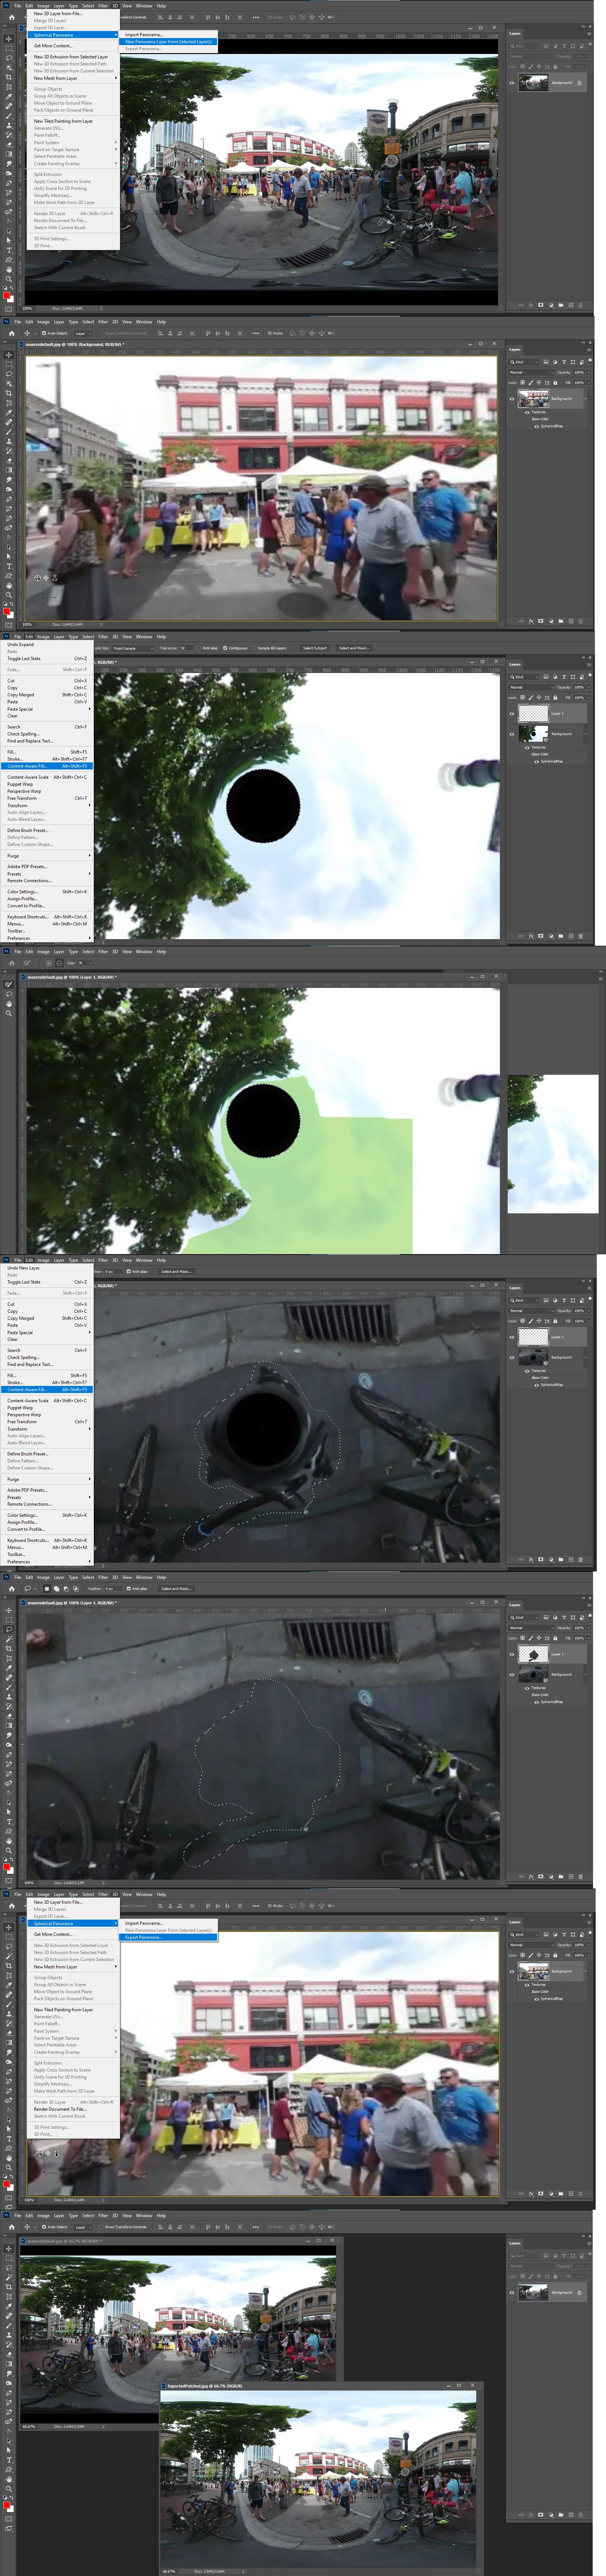Screen dimensions: 606x2576
Task: Select Zoom tool in Content-Aware Fill workspace
Action: point(9,1014)
